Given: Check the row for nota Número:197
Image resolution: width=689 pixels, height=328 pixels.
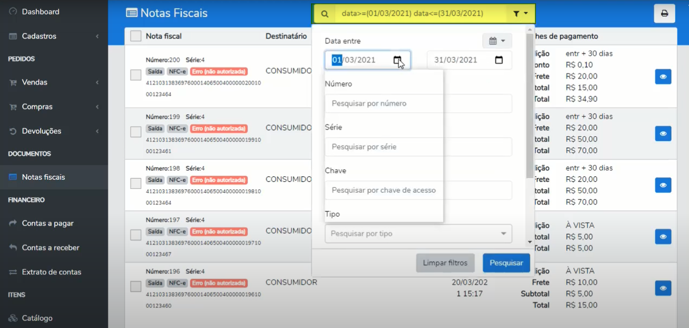Looking at the screenshot, I should [136, 235].
